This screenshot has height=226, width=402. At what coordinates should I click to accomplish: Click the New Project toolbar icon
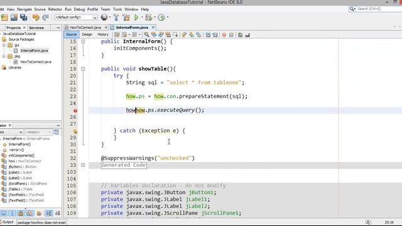pos(4,18)
